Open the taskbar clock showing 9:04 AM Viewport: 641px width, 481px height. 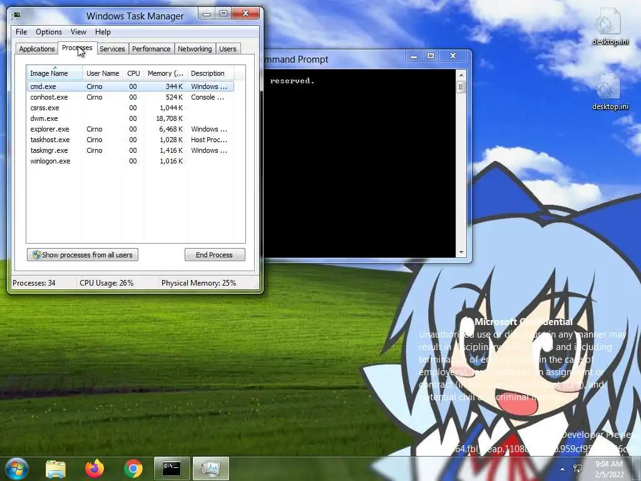(x=609, y=469)
